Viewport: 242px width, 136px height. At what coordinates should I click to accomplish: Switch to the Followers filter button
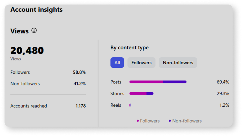[141, 63]
